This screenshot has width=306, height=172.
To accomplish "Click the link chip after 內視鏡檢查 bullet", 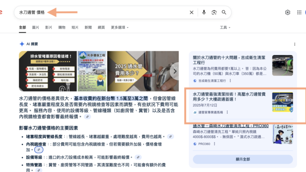I will tap(39, 150).
